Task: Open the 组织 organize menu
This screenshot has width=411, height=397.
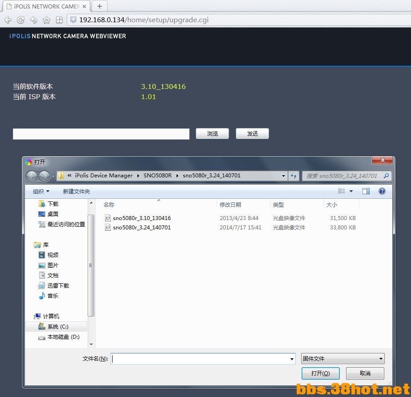Action: coord(41,192)
